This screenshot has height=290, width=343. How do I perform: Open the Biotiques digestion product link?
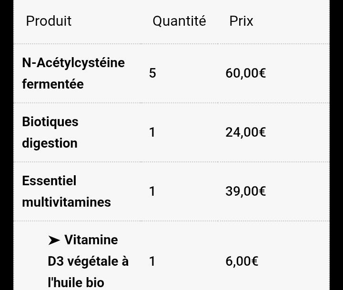point(50,122)
